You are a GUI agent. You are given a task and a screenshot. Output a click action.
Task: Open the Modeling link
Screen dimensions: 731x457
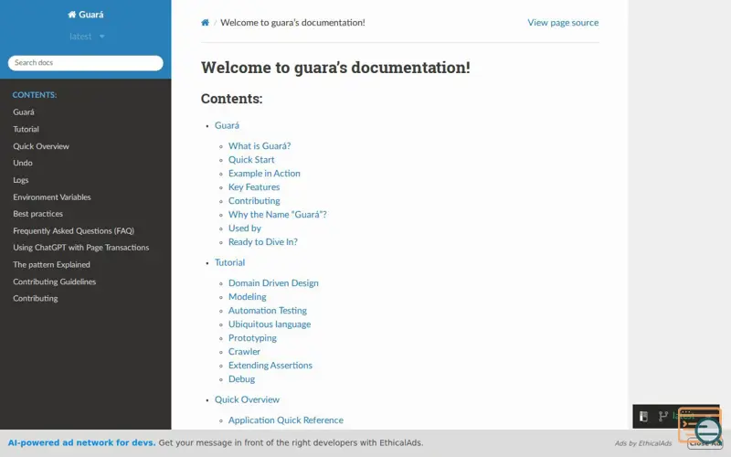point(247,296)
